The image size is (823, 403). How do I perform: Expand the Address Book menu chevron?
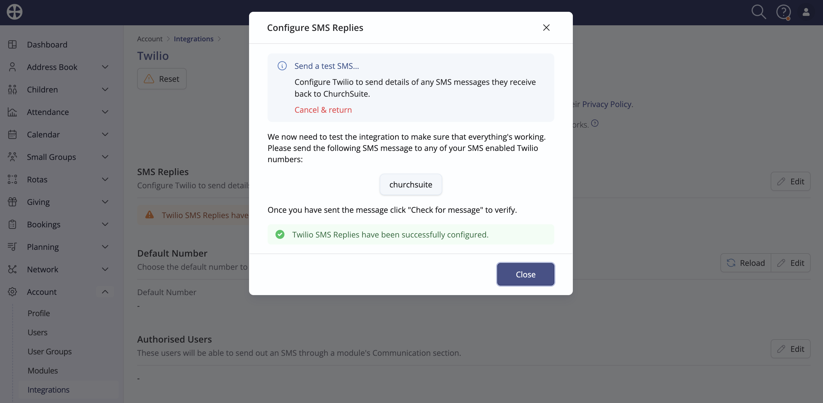(x=105, y=67)
